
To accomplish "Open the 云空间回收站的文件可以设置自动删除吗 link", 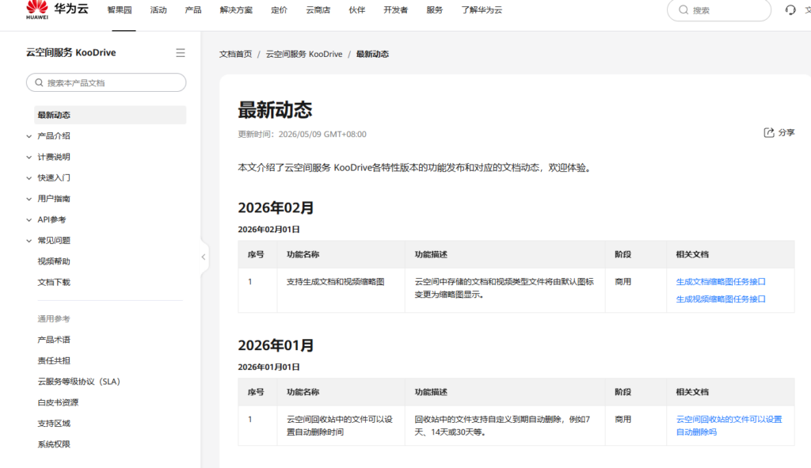I will coord(729,425).
